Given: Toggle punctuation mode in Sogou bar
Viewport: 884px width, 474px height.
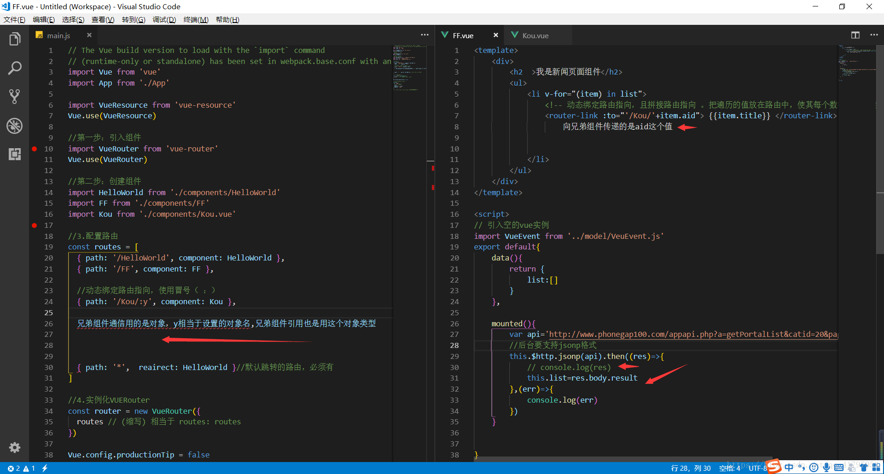Looking at the screenshot, I should point(802,468).
